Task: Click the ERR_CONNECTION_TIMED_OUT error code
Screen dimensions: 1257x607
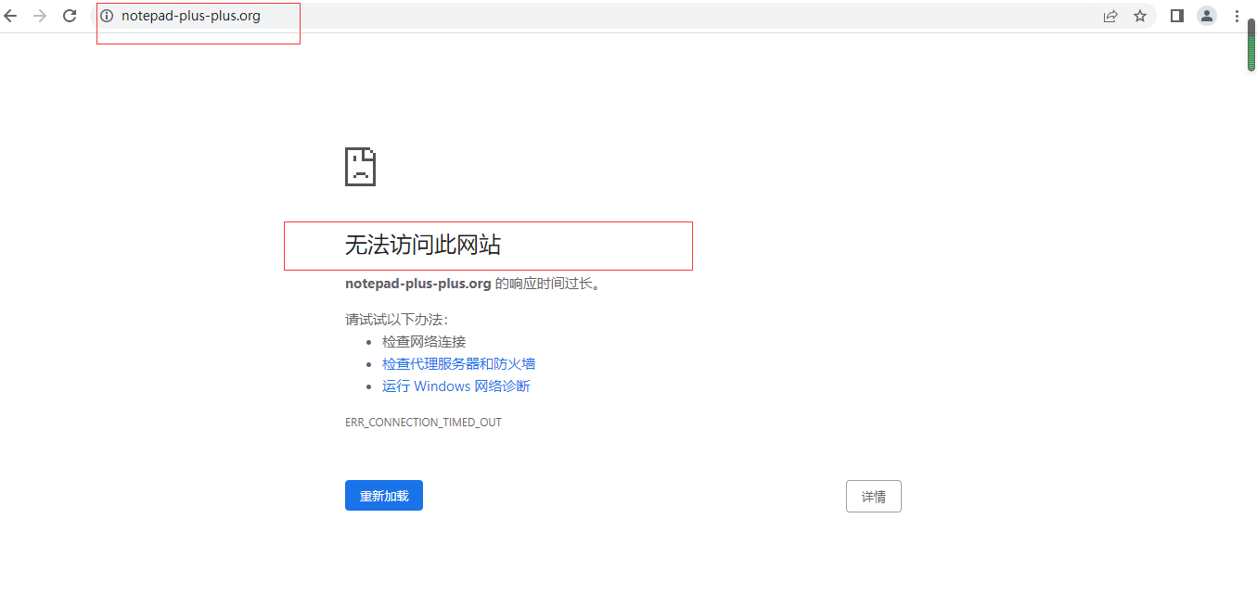Action: pyautogui.click(x=423, y=422)
